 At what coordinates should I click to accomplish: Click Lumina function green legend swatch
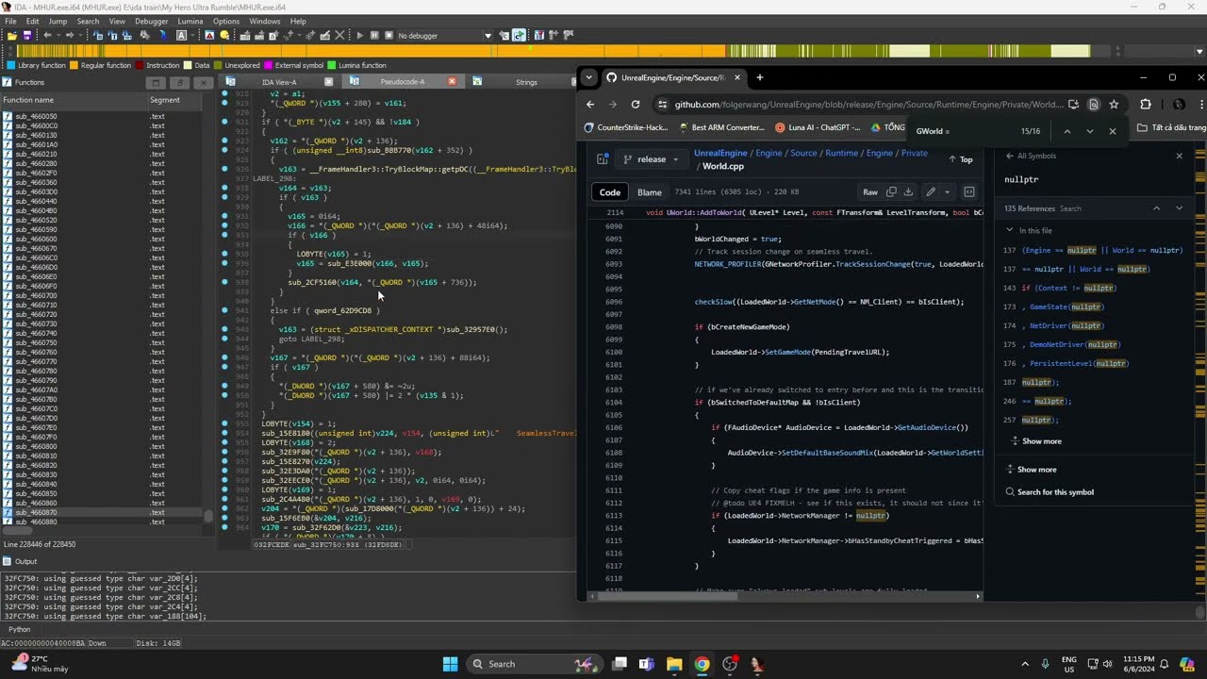(x=332, y=66)
